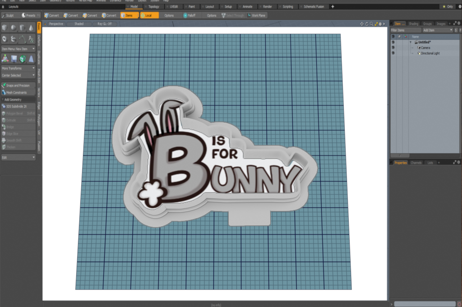Toggle visibility of the Camera item

(x=393, y=48)
